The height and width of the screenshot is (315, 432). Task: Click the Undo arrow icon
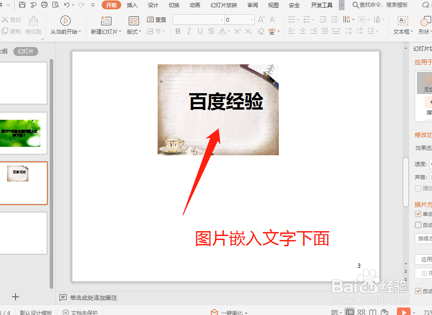coord(67,5)
